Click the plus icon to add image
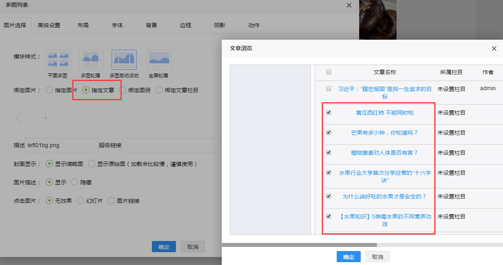The image size is (503, 265). coord(45,118)
